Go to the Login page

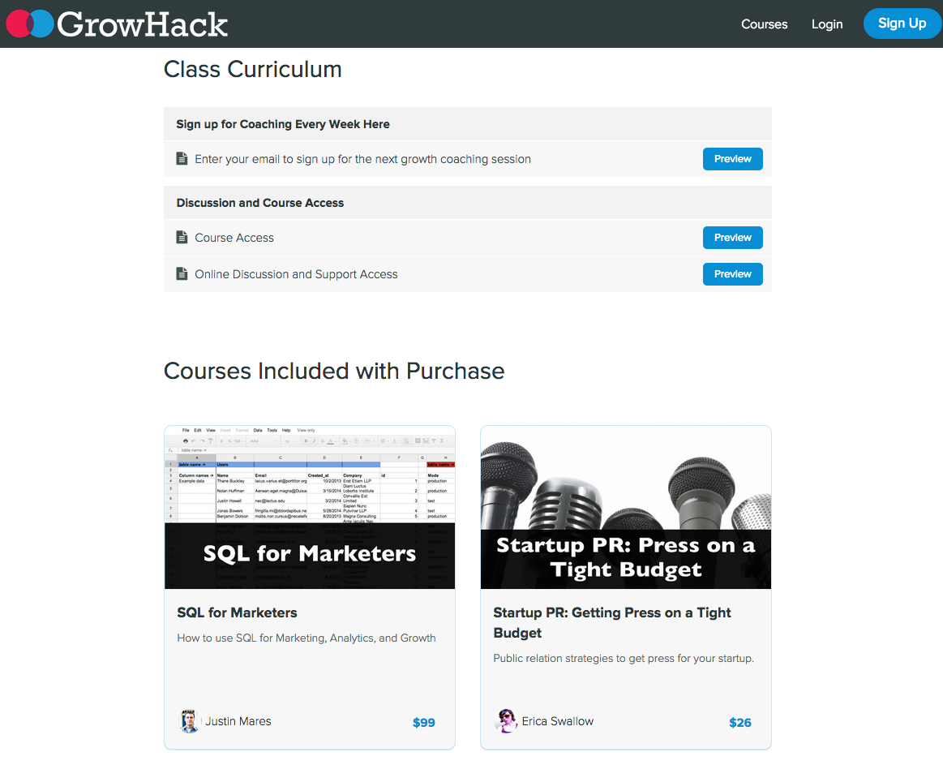tap(827, 24)
